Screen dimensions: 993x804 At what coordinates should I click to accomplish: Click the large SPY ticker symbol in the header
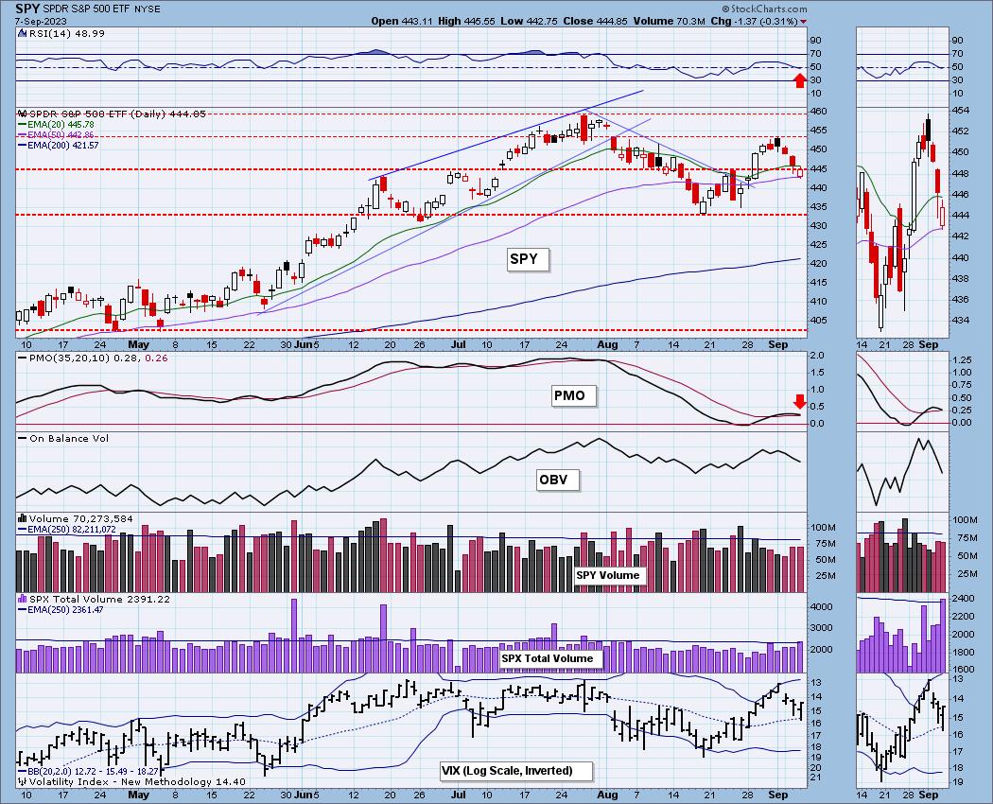(x=26, y=9)
